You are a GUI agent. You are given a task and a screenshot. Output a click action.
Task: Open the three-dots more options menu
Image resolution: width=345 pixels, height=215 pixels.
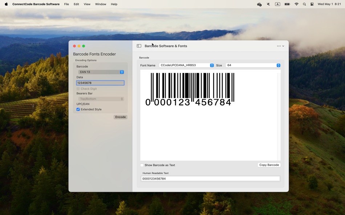pos(279,46)
